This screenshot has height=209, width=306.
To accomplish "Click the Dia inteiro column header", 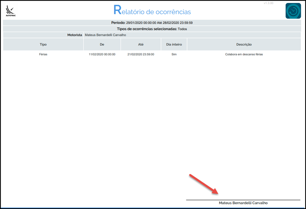I will 174,44.
